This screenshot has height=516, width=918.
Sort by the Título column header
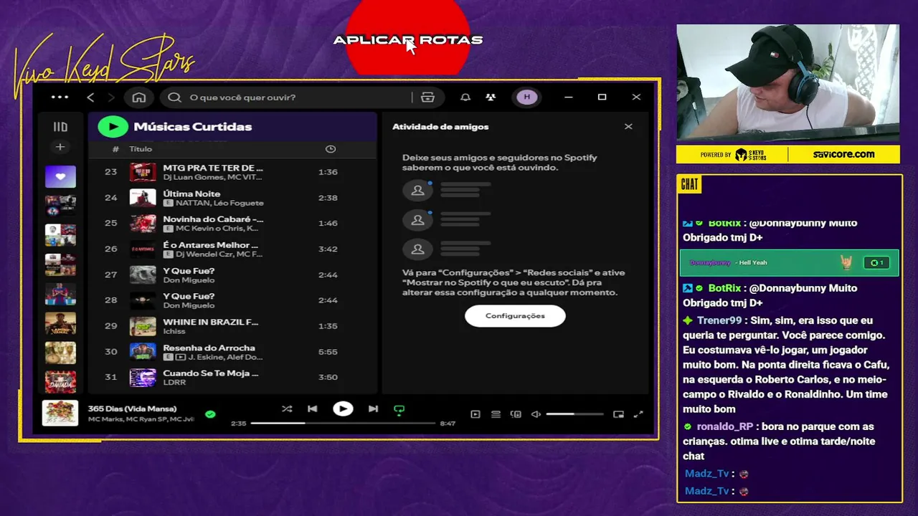(x=141, y=149)
